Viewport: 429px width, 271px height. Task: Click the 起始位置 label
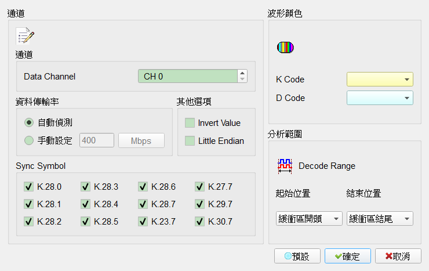point(293,194)
